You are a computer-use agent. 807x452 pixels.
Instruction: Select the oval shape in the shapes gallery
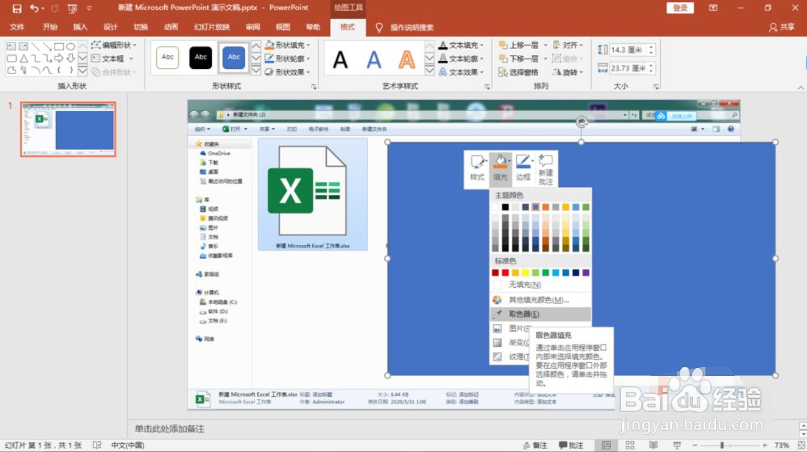coord(71,46)
